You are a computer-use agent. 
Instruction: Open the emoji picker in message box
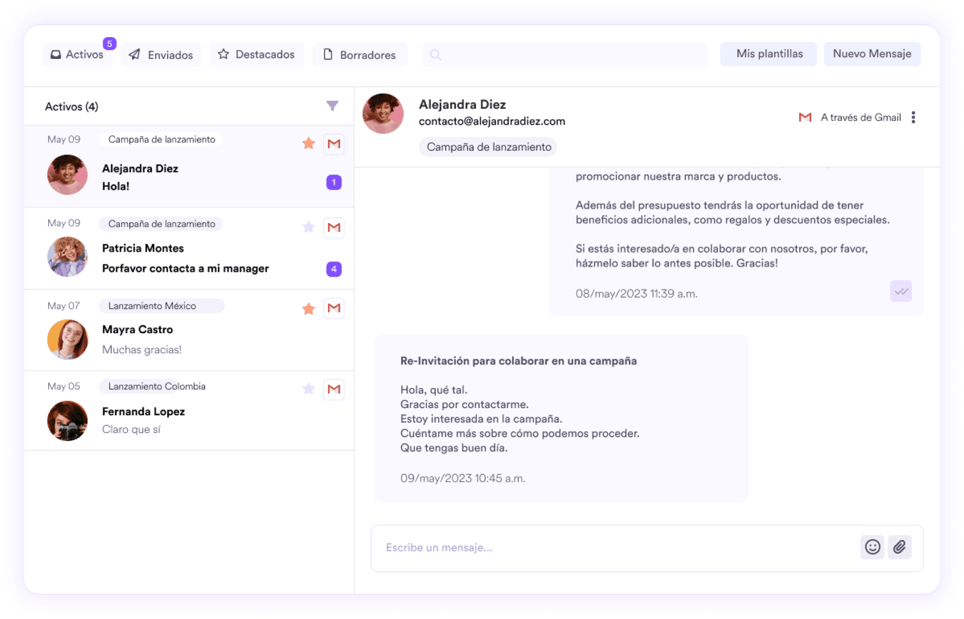872,547
